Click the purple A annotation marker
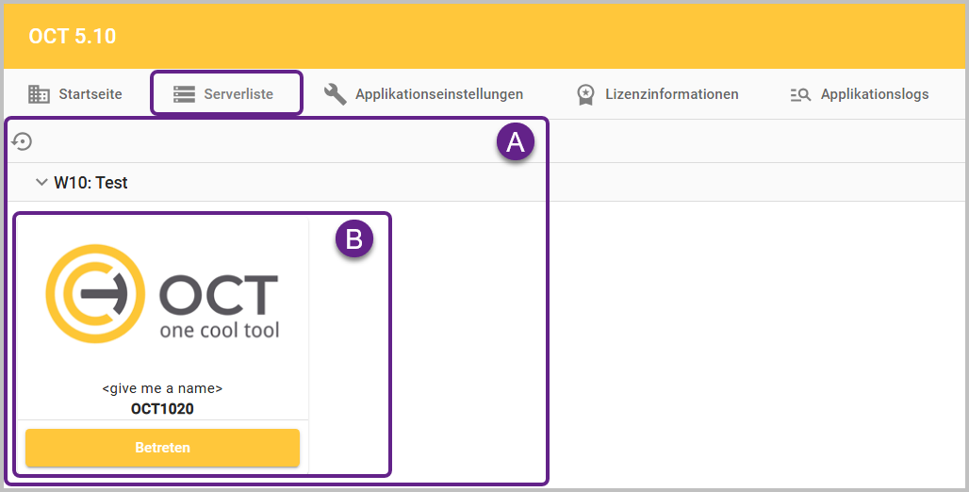Screen dimensions: 969x492 pyautogui.click(x=516, y=142)
